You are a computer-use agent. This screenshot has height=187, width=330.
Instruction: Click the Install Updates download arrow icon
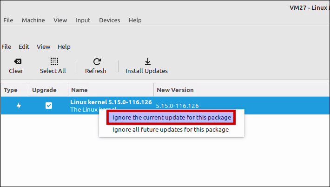[x=148, y=61]
